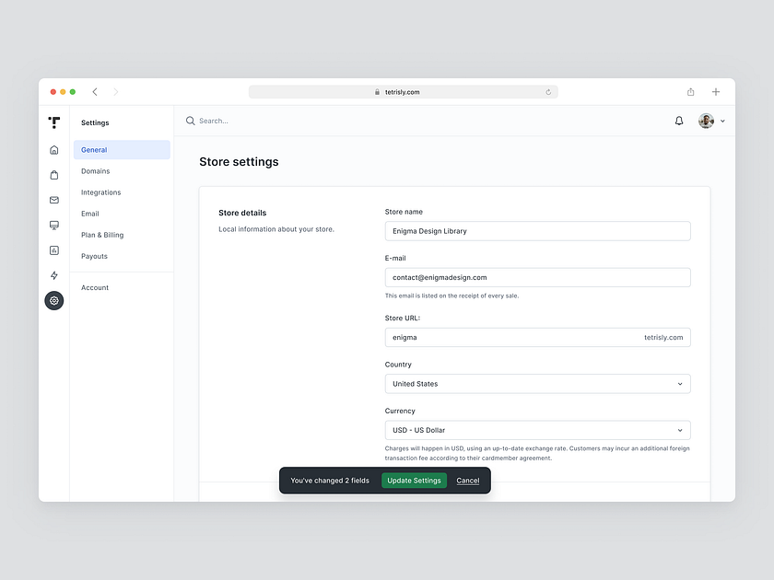The image size is (774, 580).
Task: Select the Home icon in sidebar
Action: [54, 149]
